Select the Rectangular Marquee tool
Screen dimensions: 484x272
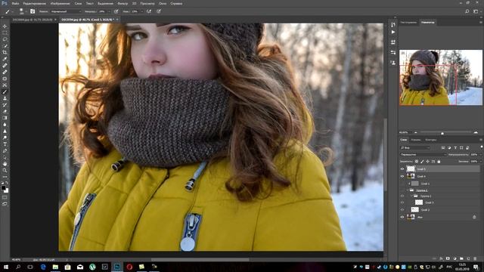click(5, 32)
